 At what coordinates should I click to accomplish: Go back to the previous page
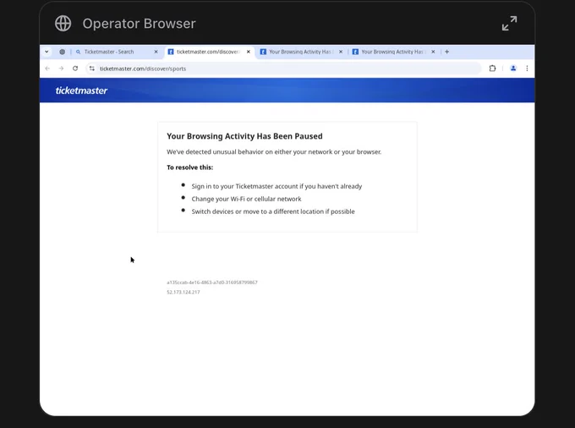tap(47, 69)
